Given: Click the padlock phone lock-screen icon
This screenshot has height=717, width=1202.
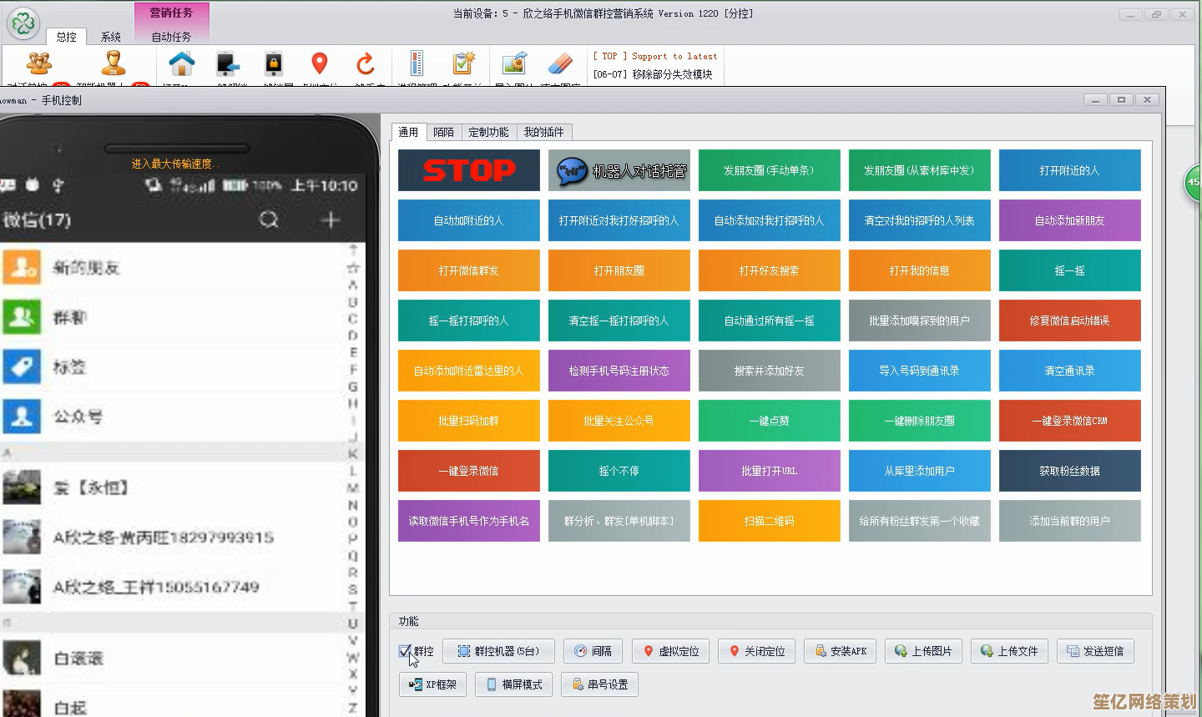Looking at the screenshot, I should pyautogui.click(x=274, y=63).
